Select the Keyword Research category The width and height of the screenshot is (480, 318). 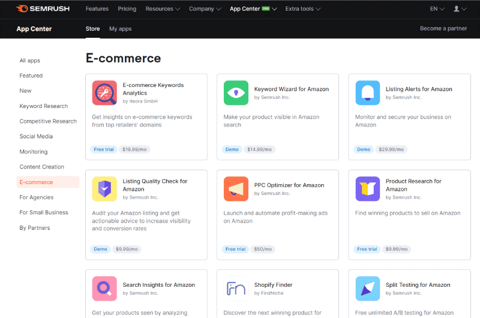[x=44, y=106]
